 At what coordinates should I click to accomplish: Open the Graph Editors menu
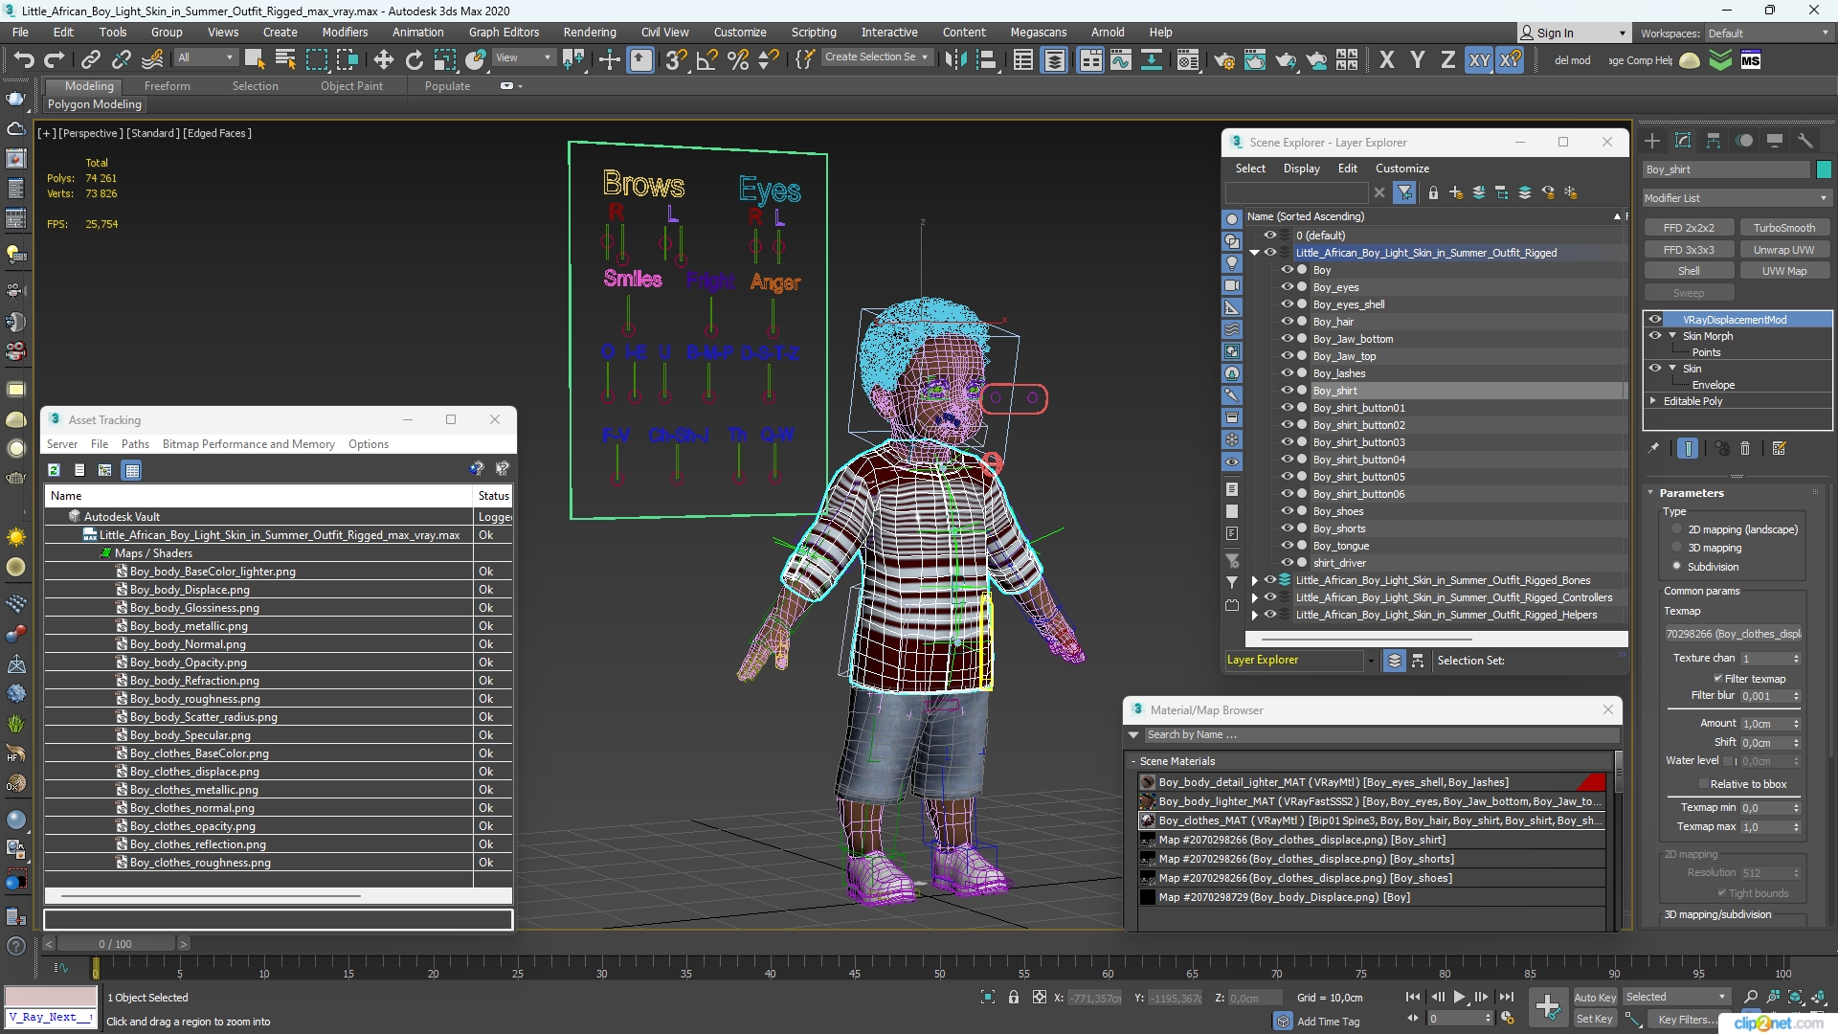click(x=504, y=33)
